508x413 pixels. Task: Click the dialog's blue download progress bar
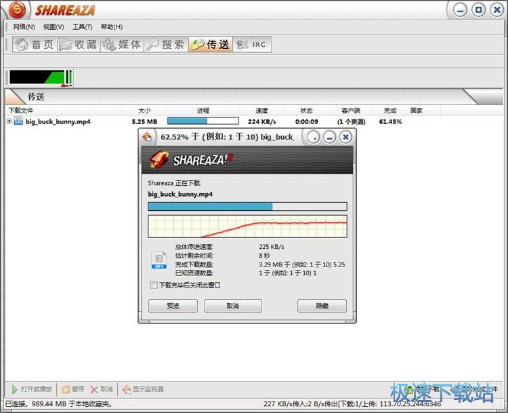click(x=247, y=206)
